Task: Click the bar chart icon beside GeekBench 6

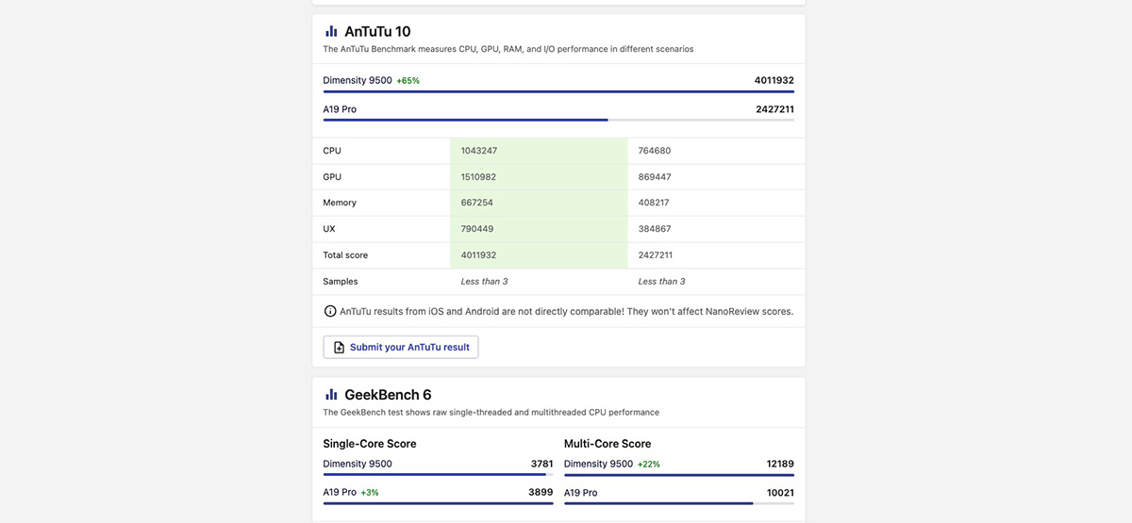Action: click(x=331, y=395)
